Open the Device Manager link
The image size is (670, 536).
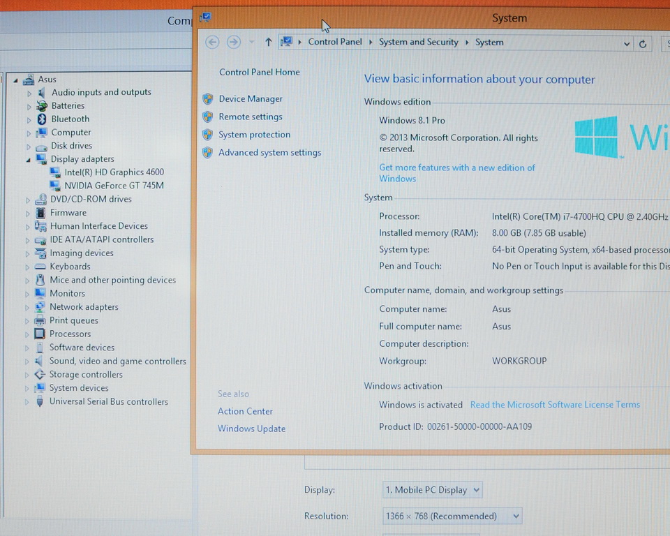pos(251,98)
